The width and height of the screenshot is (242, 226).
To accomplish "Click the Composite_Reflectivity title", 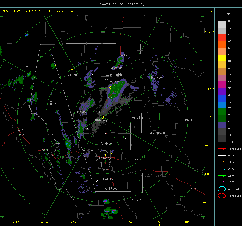I will pyautogui.click(x=121, y=4).
